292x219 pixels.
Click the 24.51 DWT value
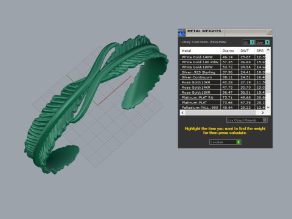(245, 77)
